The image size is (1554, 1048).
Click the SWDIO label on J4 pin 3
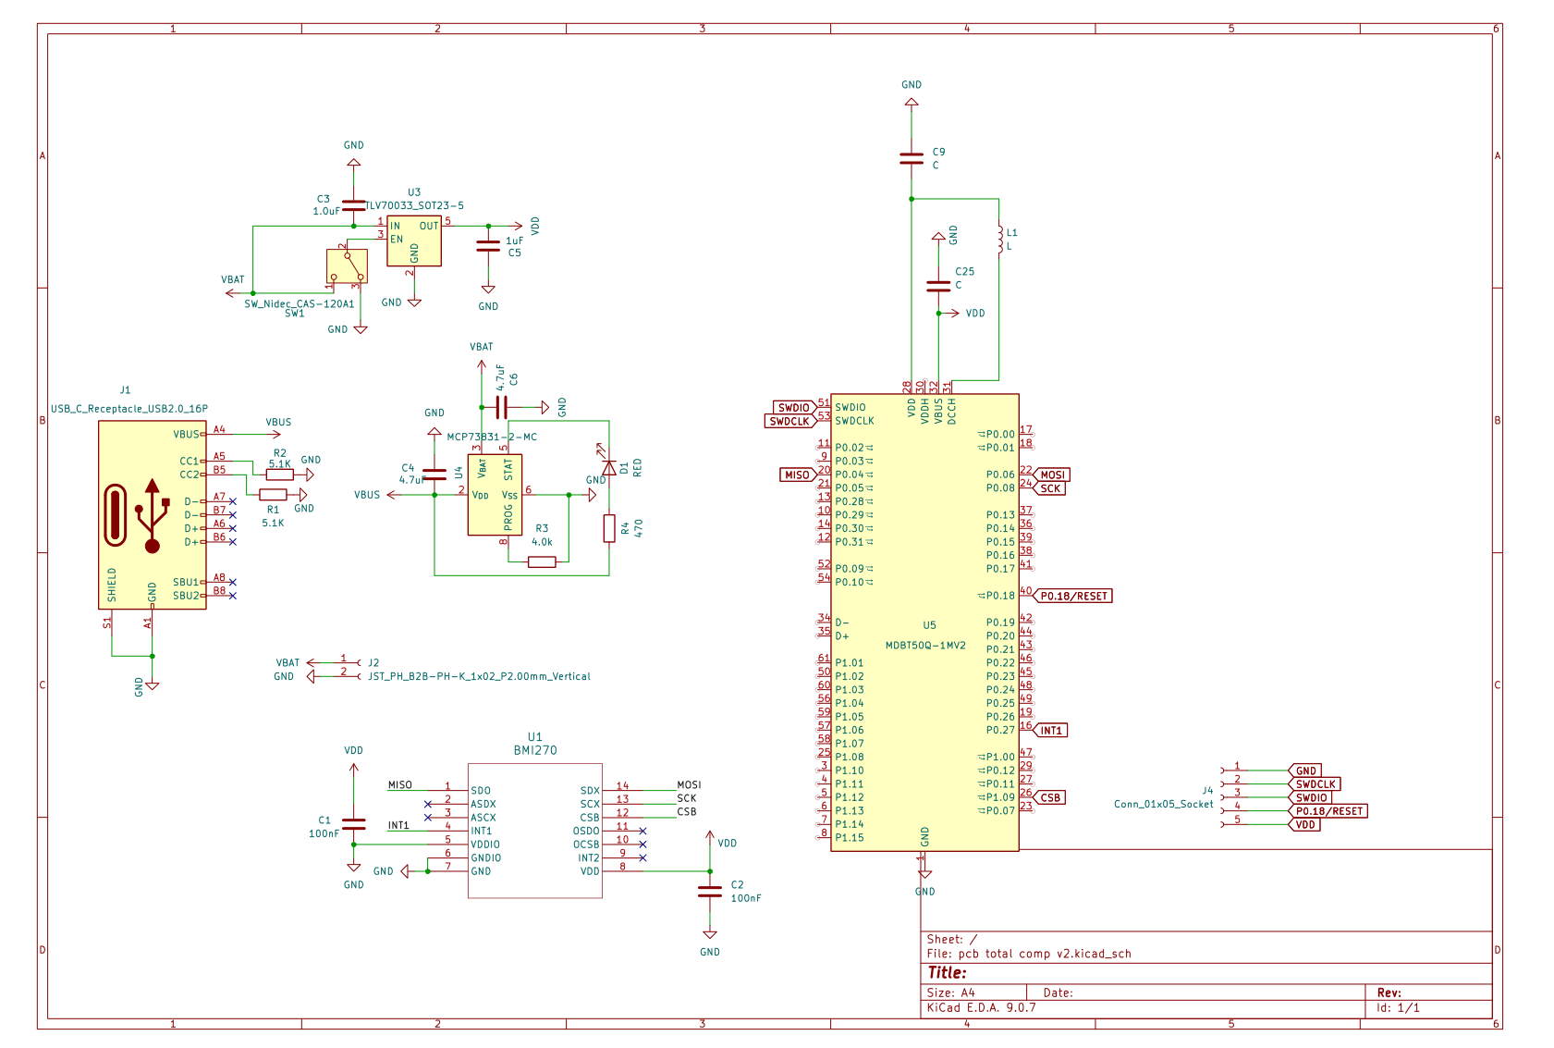pos(1311,797)
